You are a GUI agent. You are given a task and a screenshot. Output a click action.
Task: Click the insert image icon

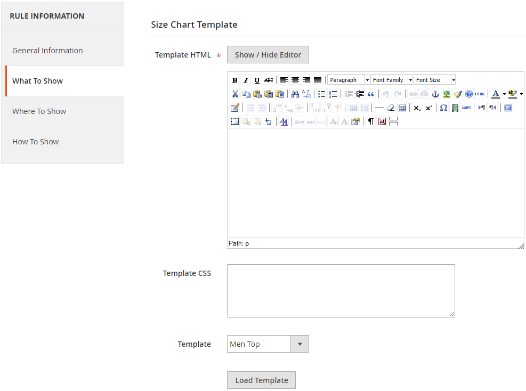pyautogui.click(x=447, y=94)
